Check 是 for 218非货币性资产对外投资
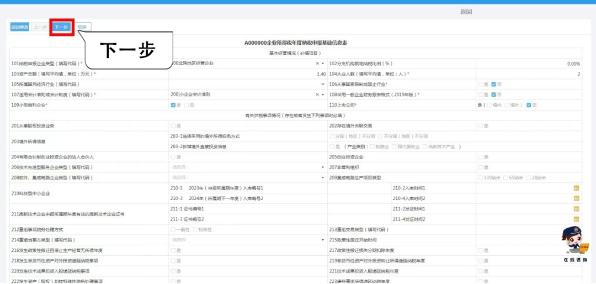Viewport: 596px width, 284px height. coord(173,261)
